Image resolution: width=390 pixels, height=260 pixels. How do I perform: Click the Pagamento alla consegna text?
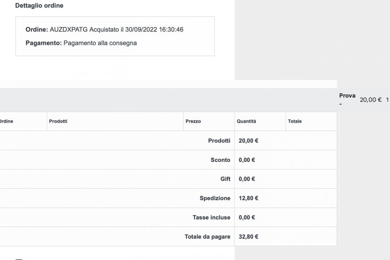(x=100, y=43)
